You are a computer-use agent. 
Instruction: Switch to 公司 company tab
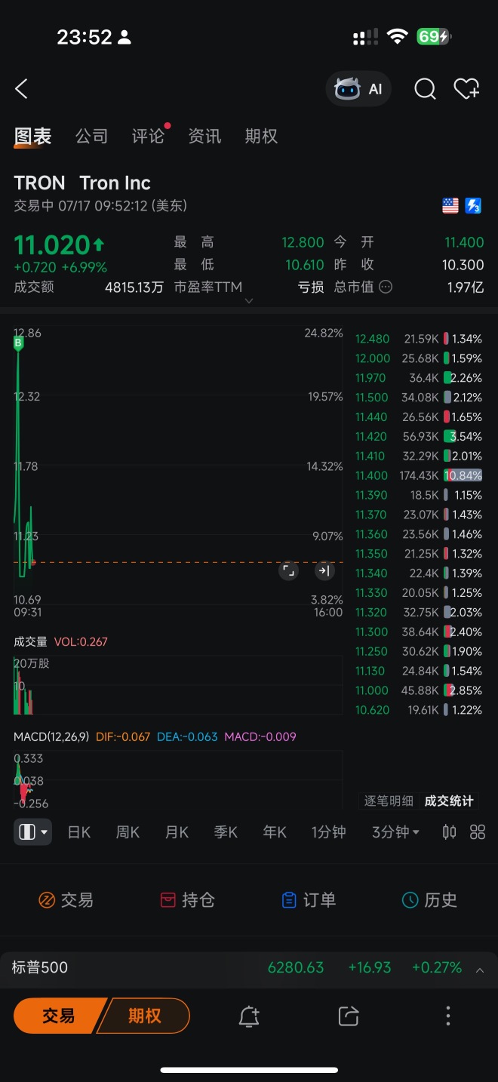[91, 136]
